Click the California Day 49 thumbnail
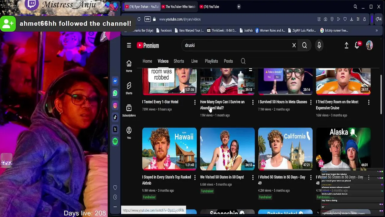The image size is (385, 217). (x=285, y=149)
